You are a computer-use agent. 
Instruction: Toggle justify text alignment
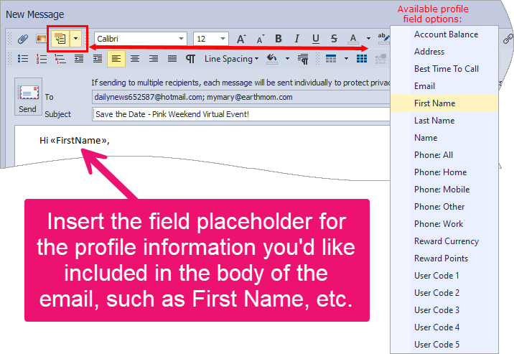pyautogui.click(x=172, y=59)
